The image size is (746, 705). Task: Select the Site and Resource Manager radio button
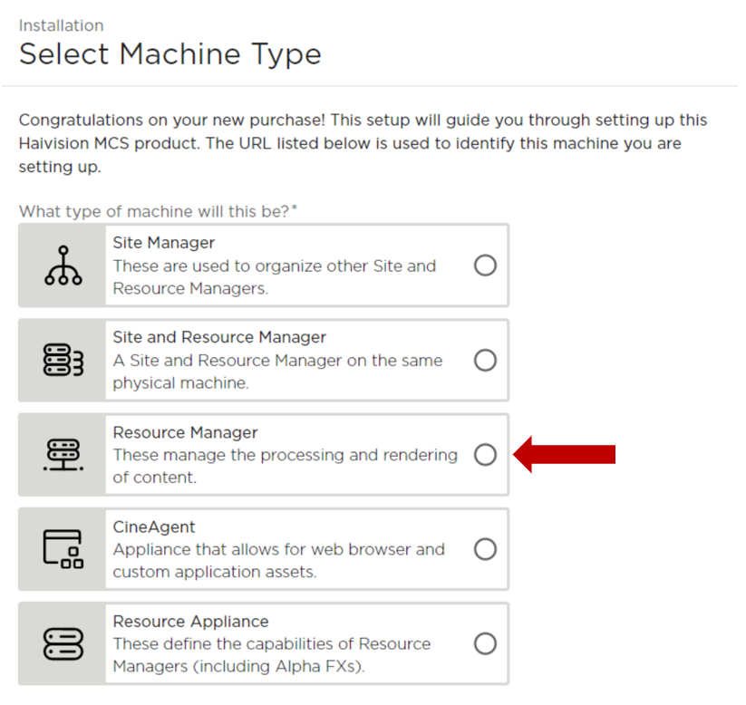click(486, 360)
